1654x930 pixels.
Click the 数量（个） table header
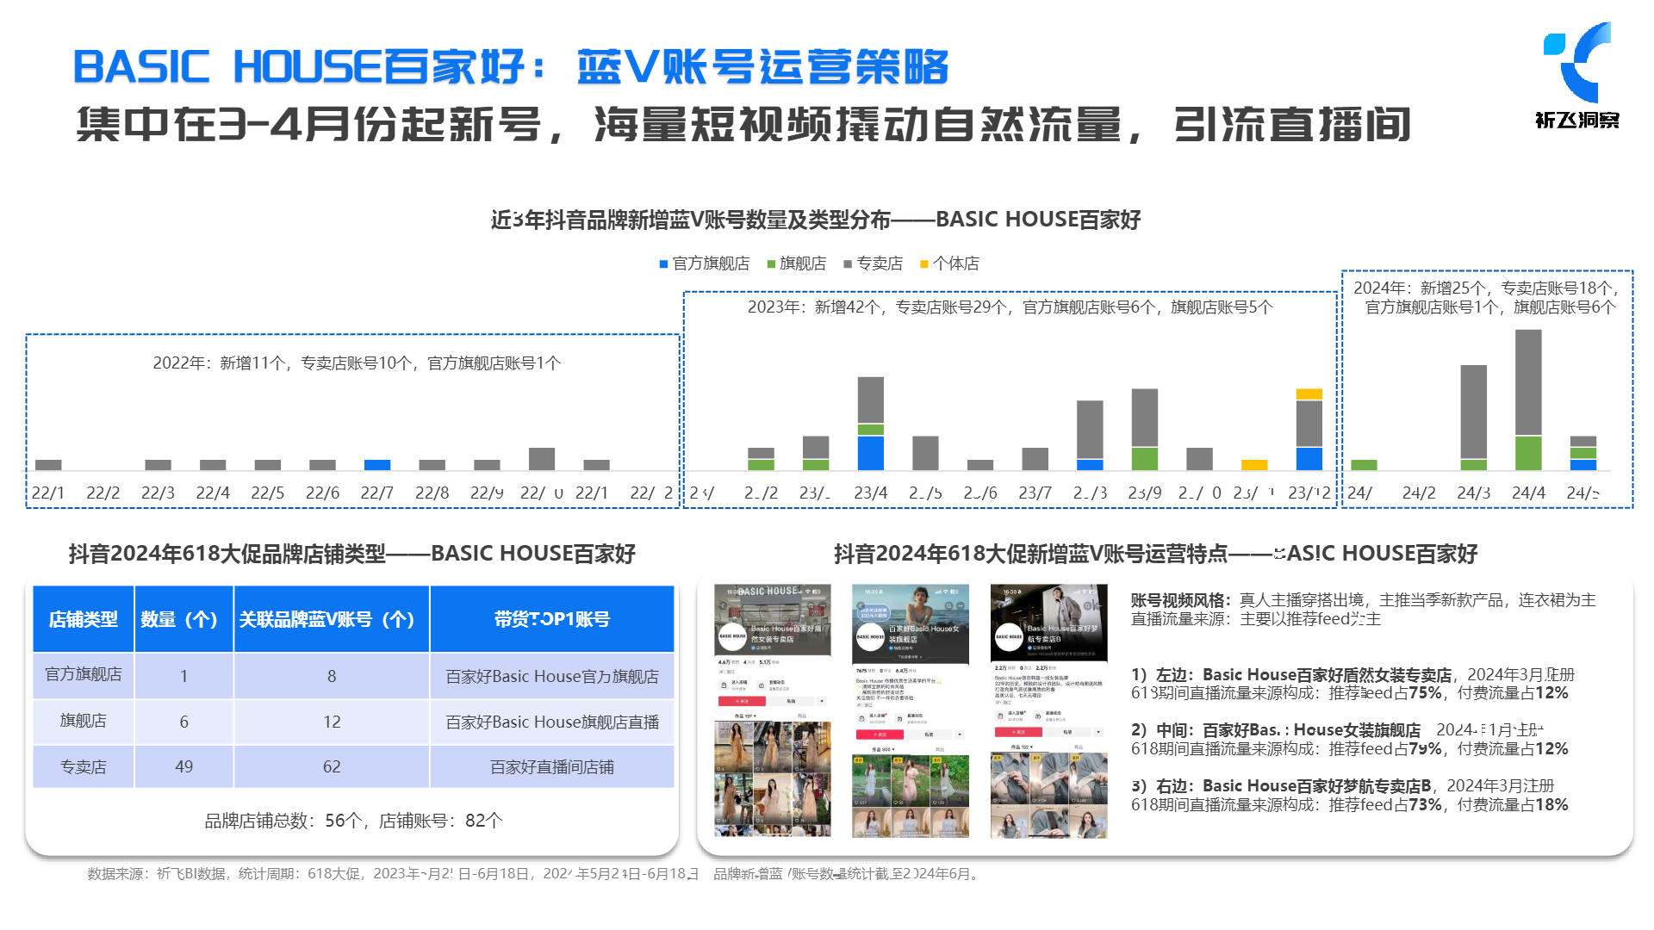[183, 619]
